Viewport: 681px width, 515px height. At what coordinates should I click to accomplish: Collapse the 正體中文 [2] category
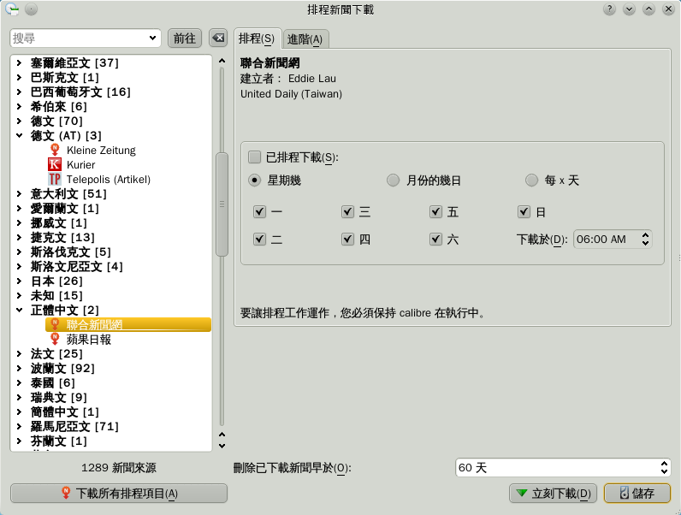point(19,310)
